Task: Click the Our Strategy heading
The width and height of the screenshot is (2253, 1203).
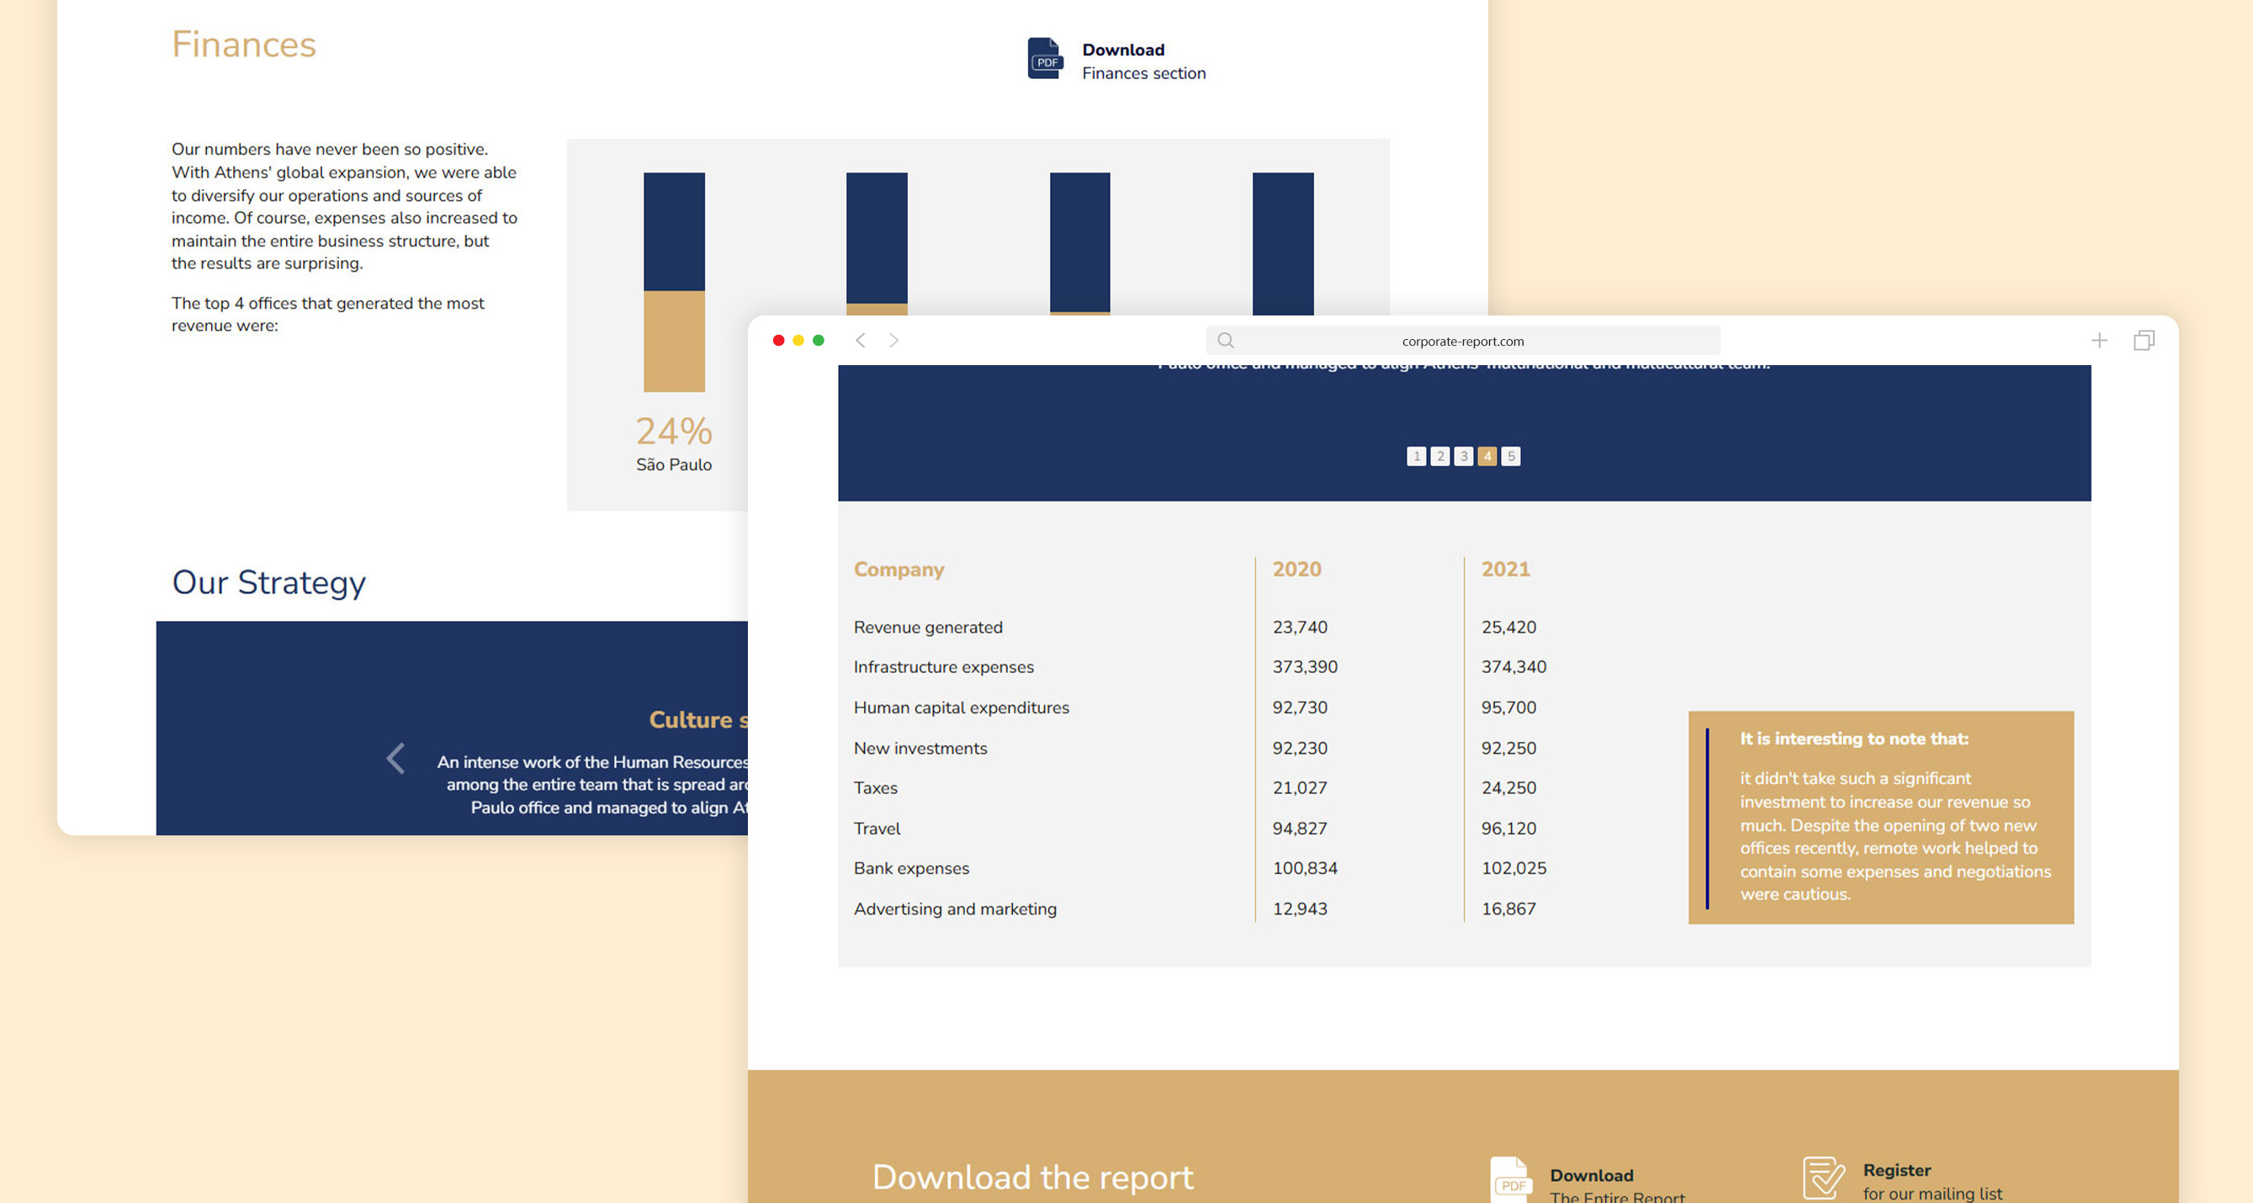Action: 268,582
